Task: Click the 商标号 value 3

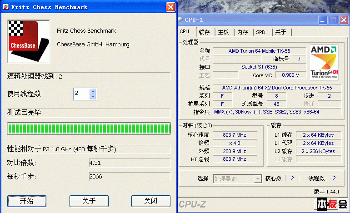Action: (299, 59)
